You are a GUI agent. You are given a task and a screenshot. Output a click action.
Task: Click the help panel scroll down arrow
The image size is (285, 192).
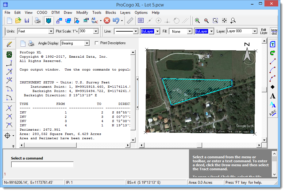tap(274, 175)
